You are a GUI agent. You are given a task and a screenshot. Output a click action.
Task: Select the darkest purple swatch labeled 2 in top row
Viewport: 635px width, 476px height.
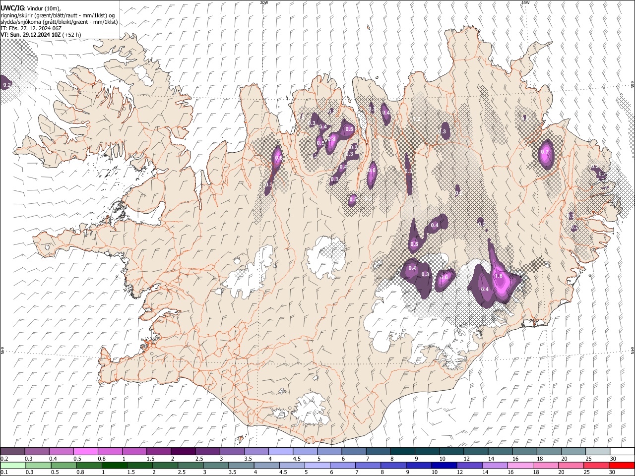tap(183, 452)
